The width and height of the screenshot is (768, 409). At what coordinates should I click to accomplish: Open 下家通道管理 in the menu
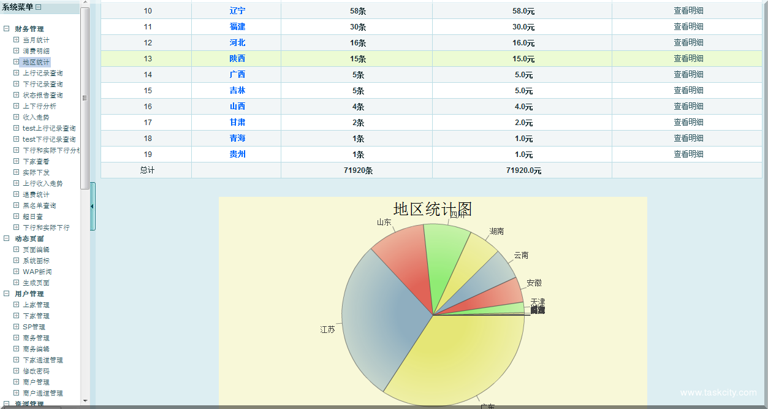point(43,360)
